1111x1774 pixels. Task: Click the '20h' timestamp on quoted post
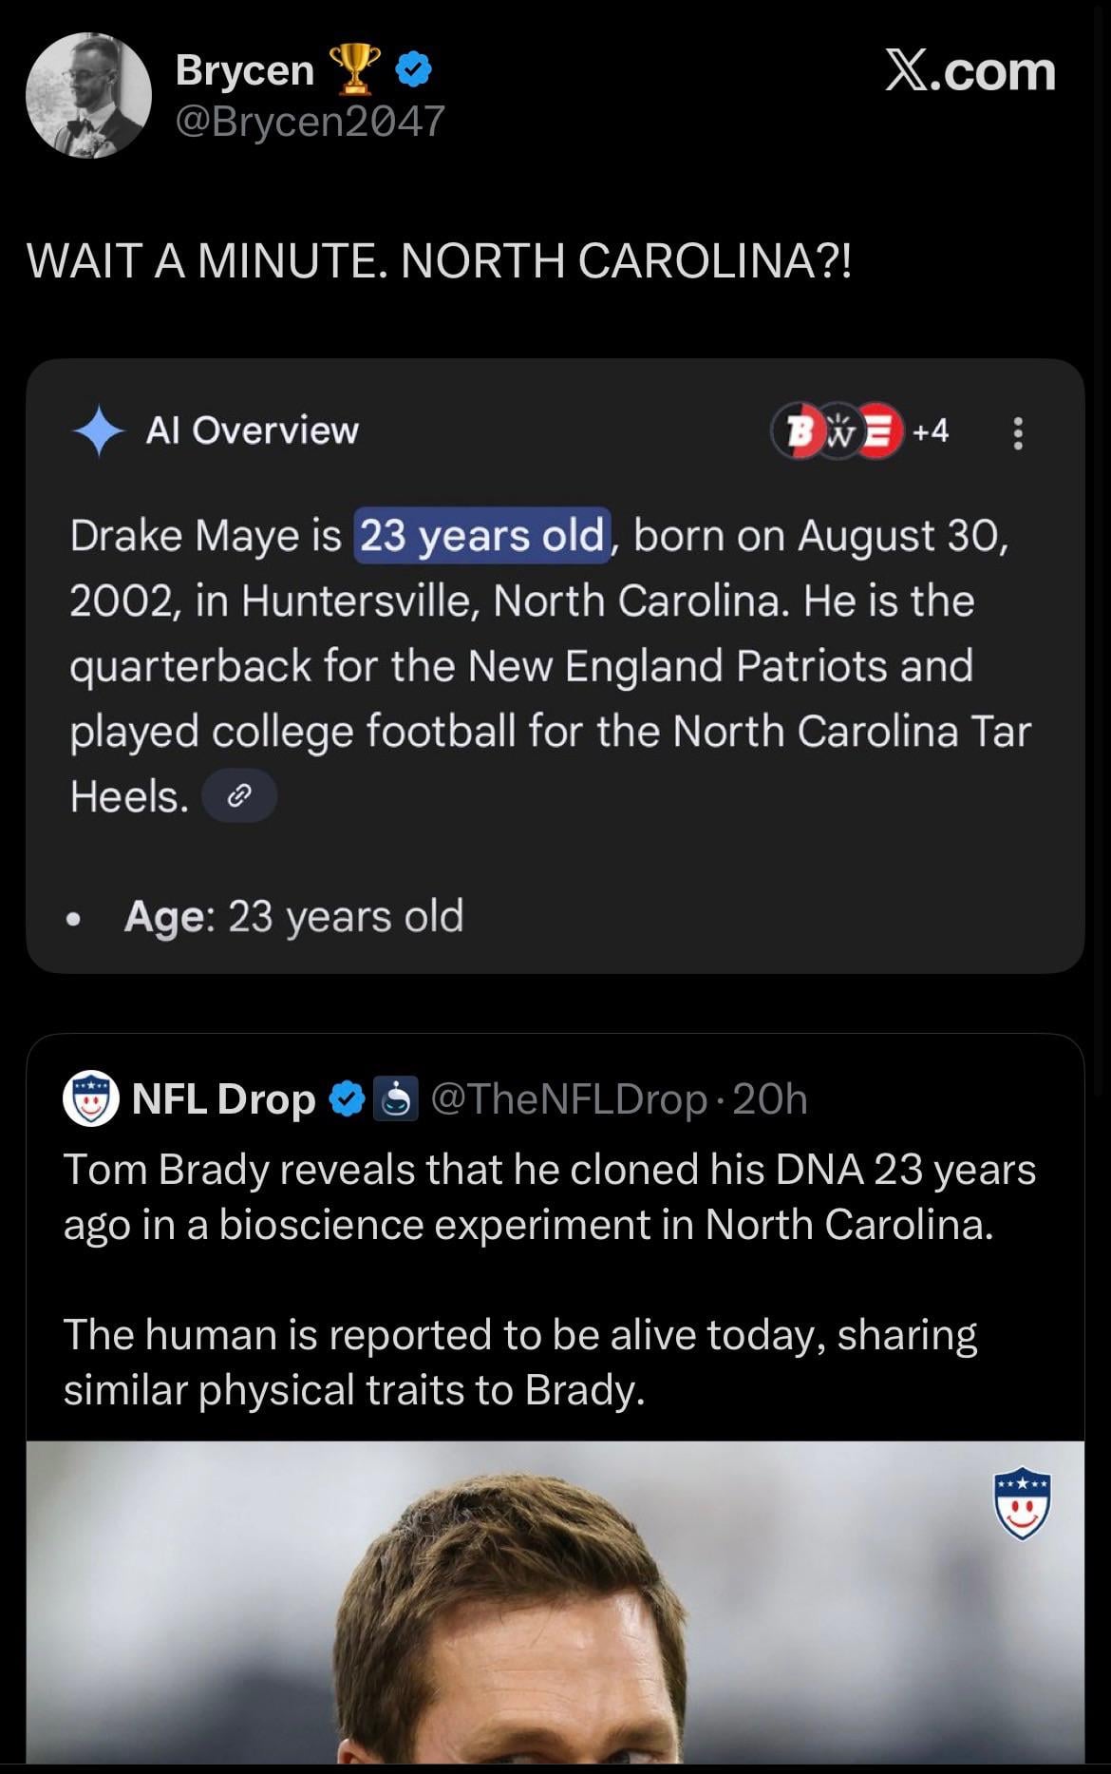coord(770,1099)
